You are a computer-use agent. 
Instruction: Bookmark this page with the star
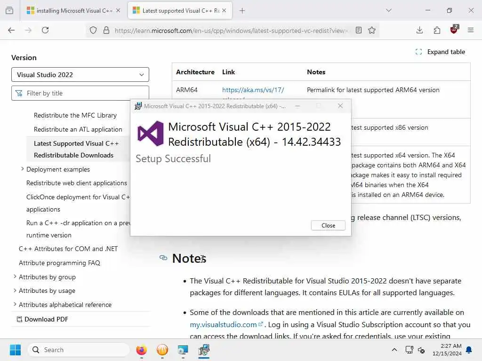(x=372, y=30)
